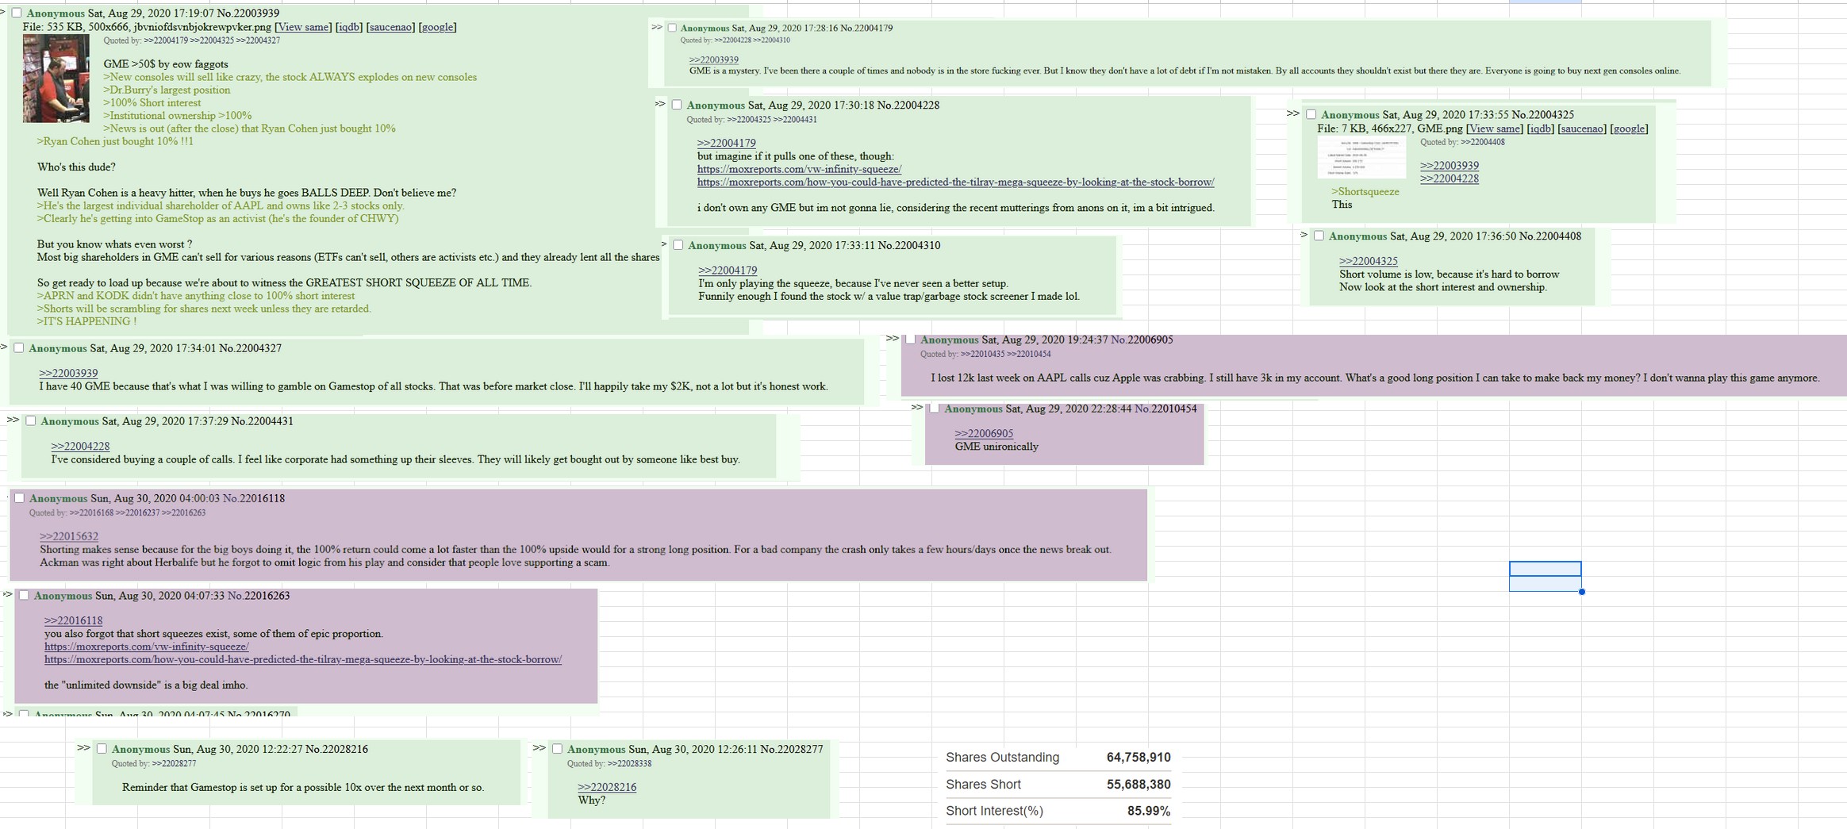This screenshot has height=829, width=1847.
Task: Open tilray-mega-squeeze link in post No.22016263
Action: (303, 659)
